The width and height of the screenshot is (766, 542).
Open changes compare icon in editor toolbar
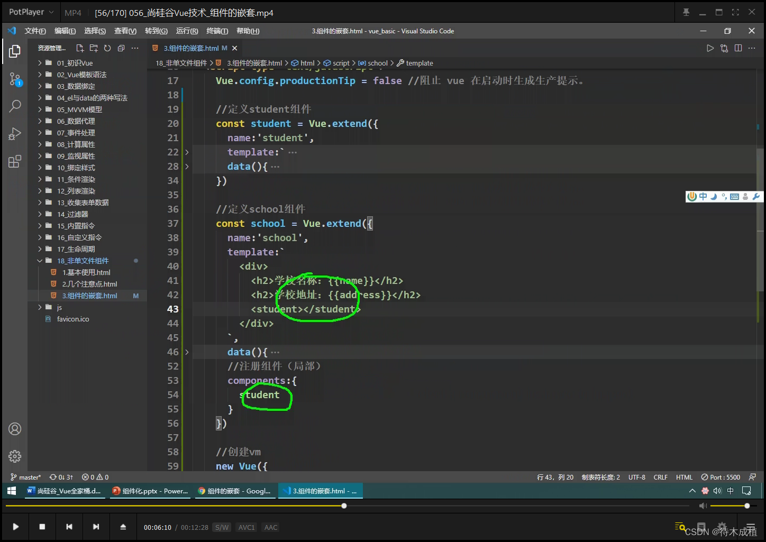pyautogui.click(x=724, y=48)
